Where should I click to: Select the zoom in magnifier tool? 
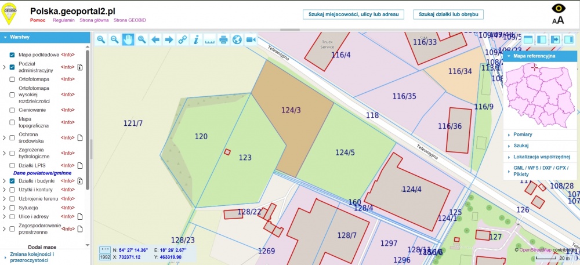pos(101,39)
